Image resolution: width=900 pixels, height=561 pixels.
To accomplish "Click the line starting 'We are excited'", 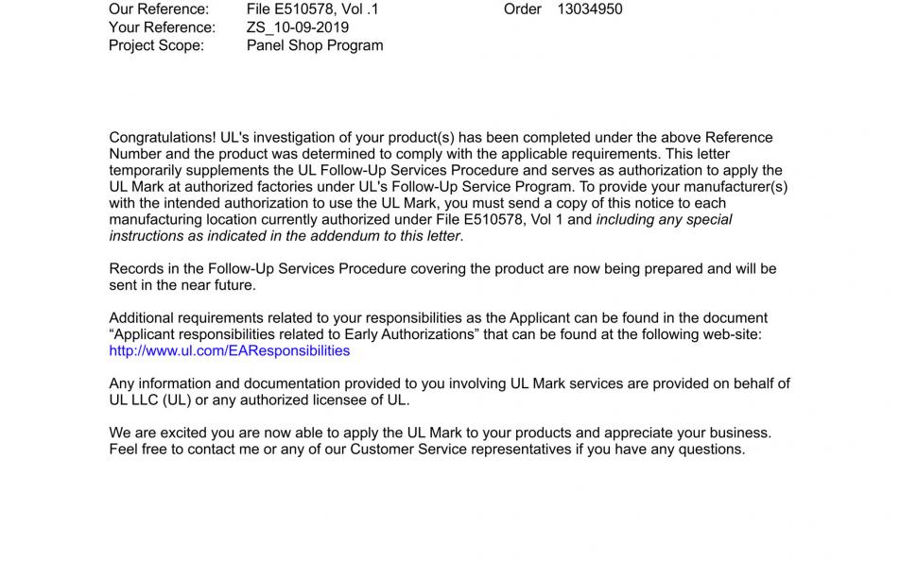I will point(440,433).
